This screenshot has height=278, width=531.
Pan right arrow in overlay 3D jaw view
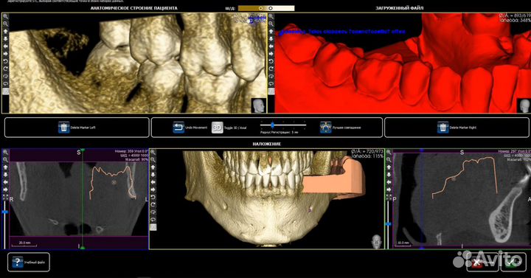coord(153,190)
